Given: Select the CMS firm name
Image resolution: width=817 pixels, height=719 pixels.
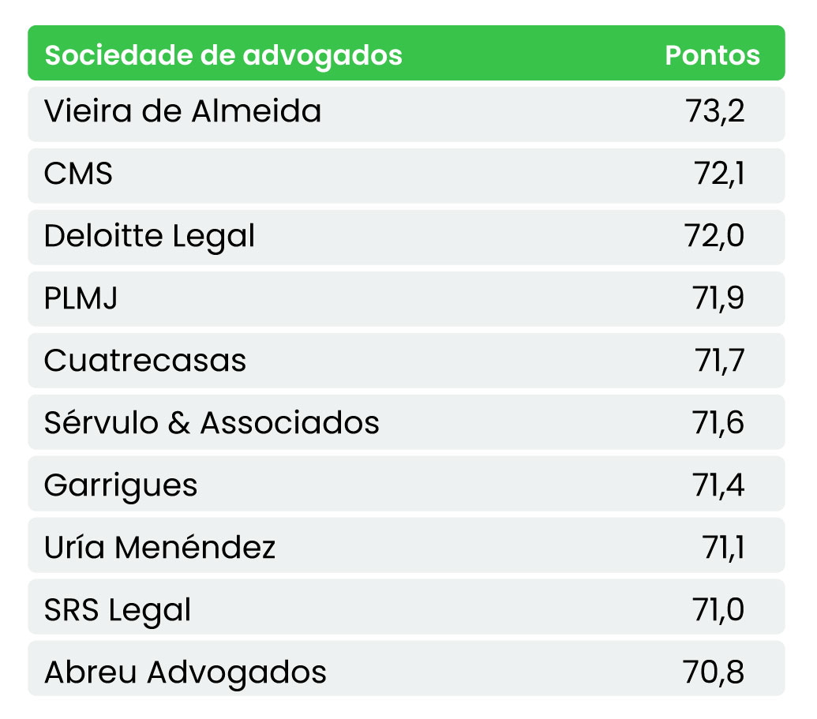Looking at the screenshot, I should point(79,174).
